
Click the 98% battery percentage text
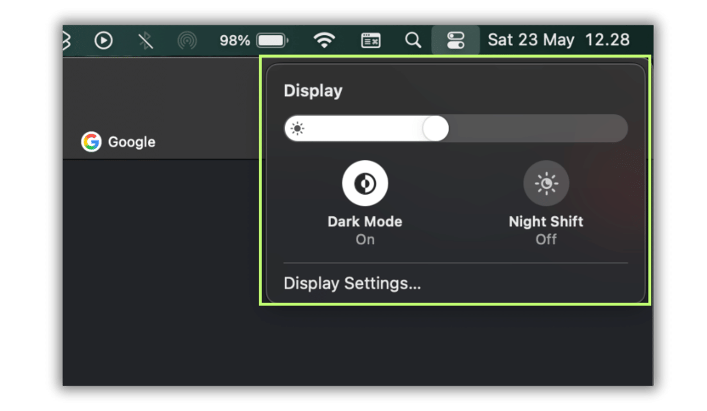tap(234, 41)
